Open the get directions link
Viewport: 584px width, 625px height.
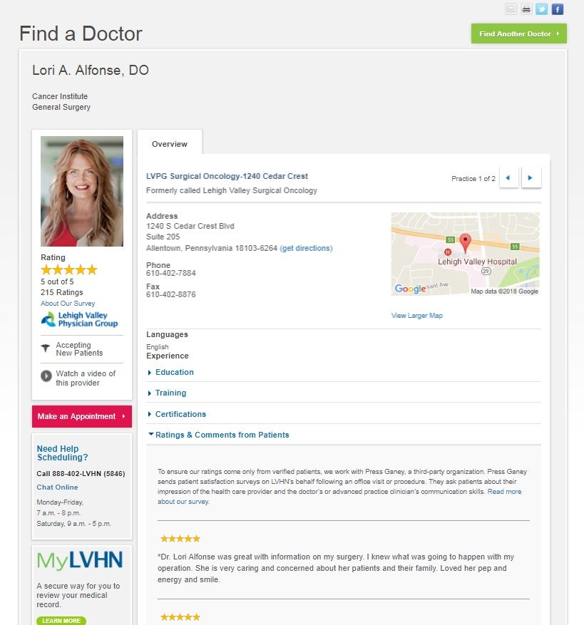pos(306,248)
